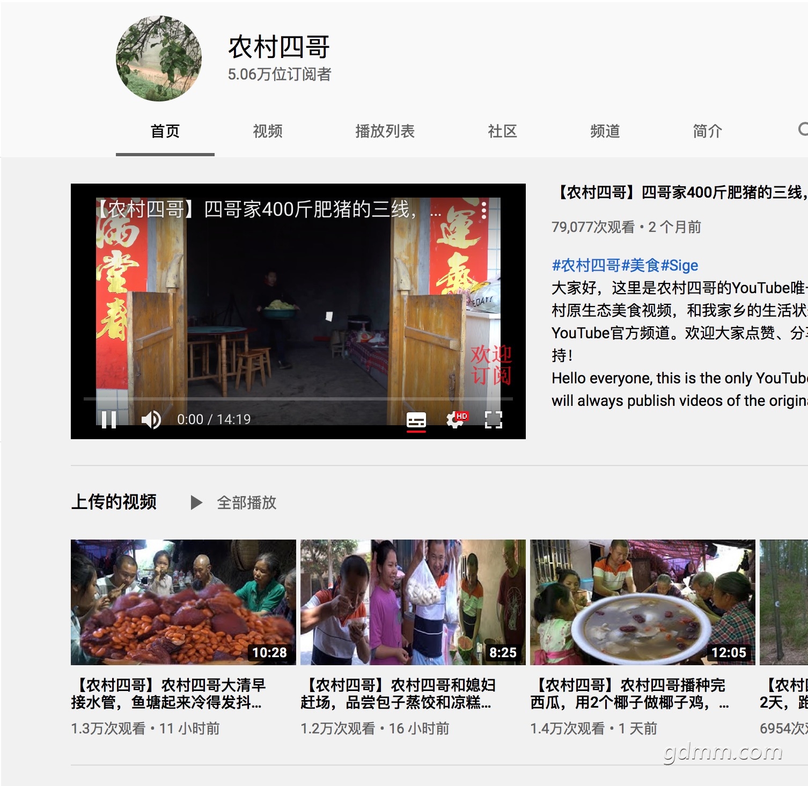Mute the video with speaker icon
This screenshot has width=808, height=786.
click(151, 419)
